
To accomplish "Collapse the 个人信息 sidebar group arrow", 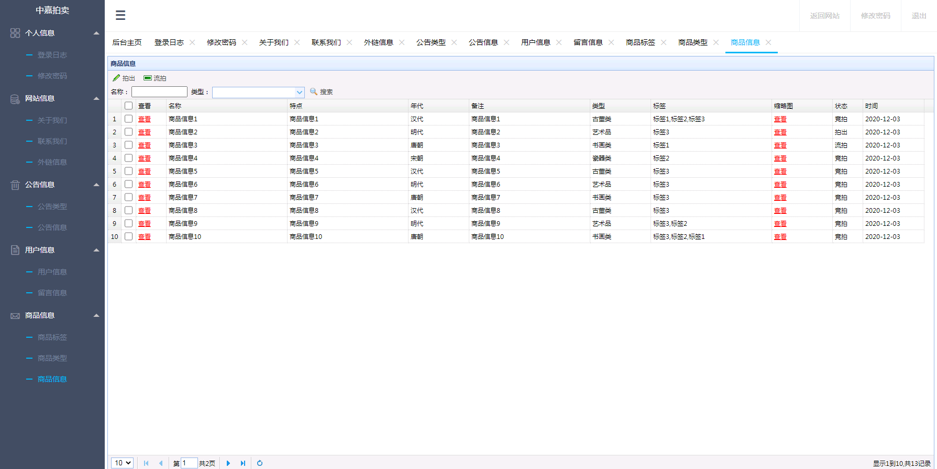I will click(96, 33).
